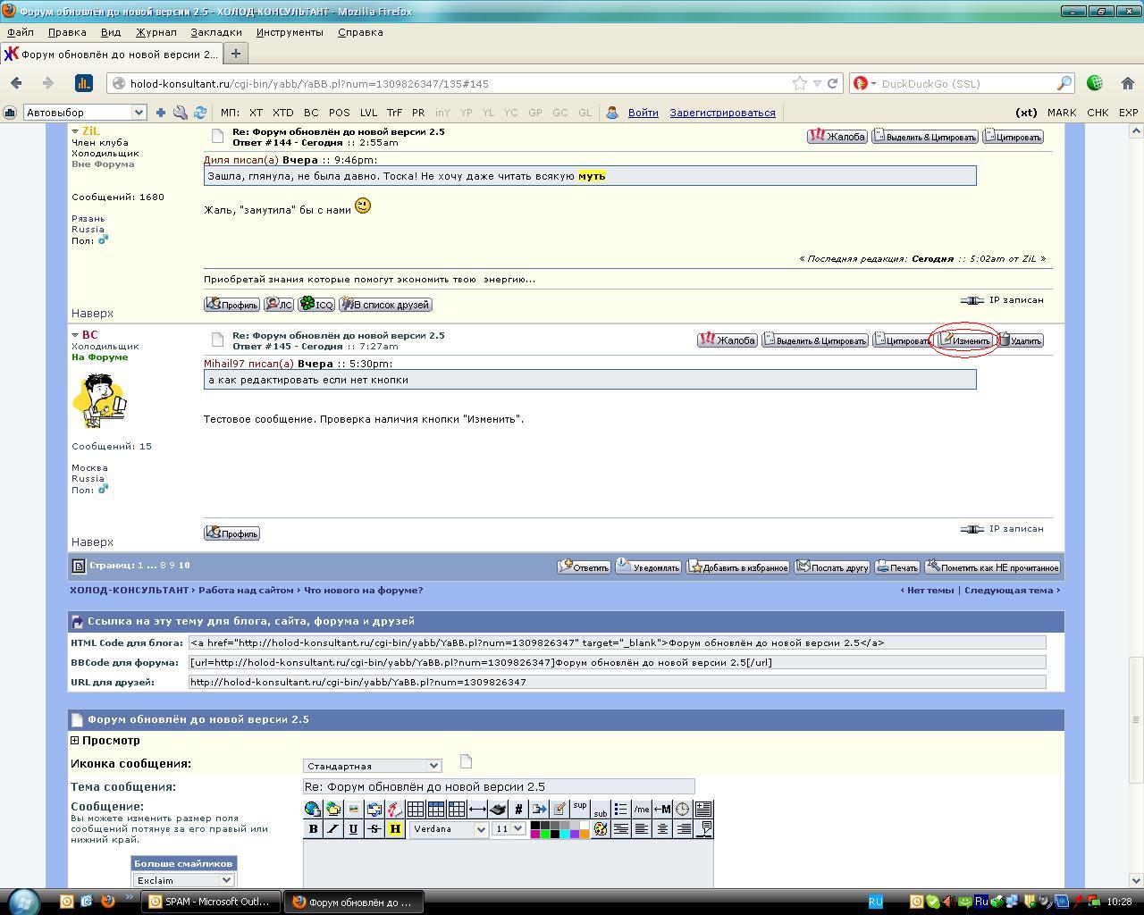Viewport: 1144px width, 915px height.
Task: Open search engine selector dropdown
Action: click(864, 83)
